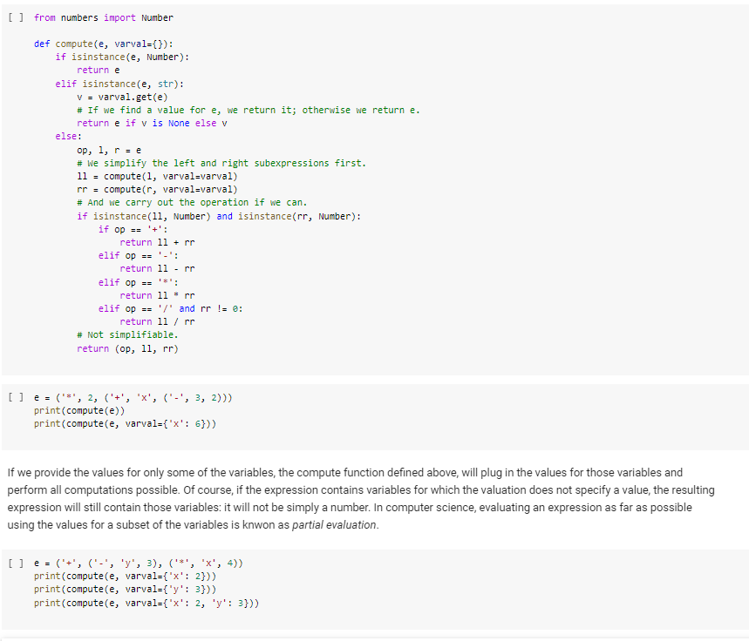Click the '# Not simplifiable.' comment
This screenshot has width=749, height=641.
pyautogui.click(x=127, y=335)
